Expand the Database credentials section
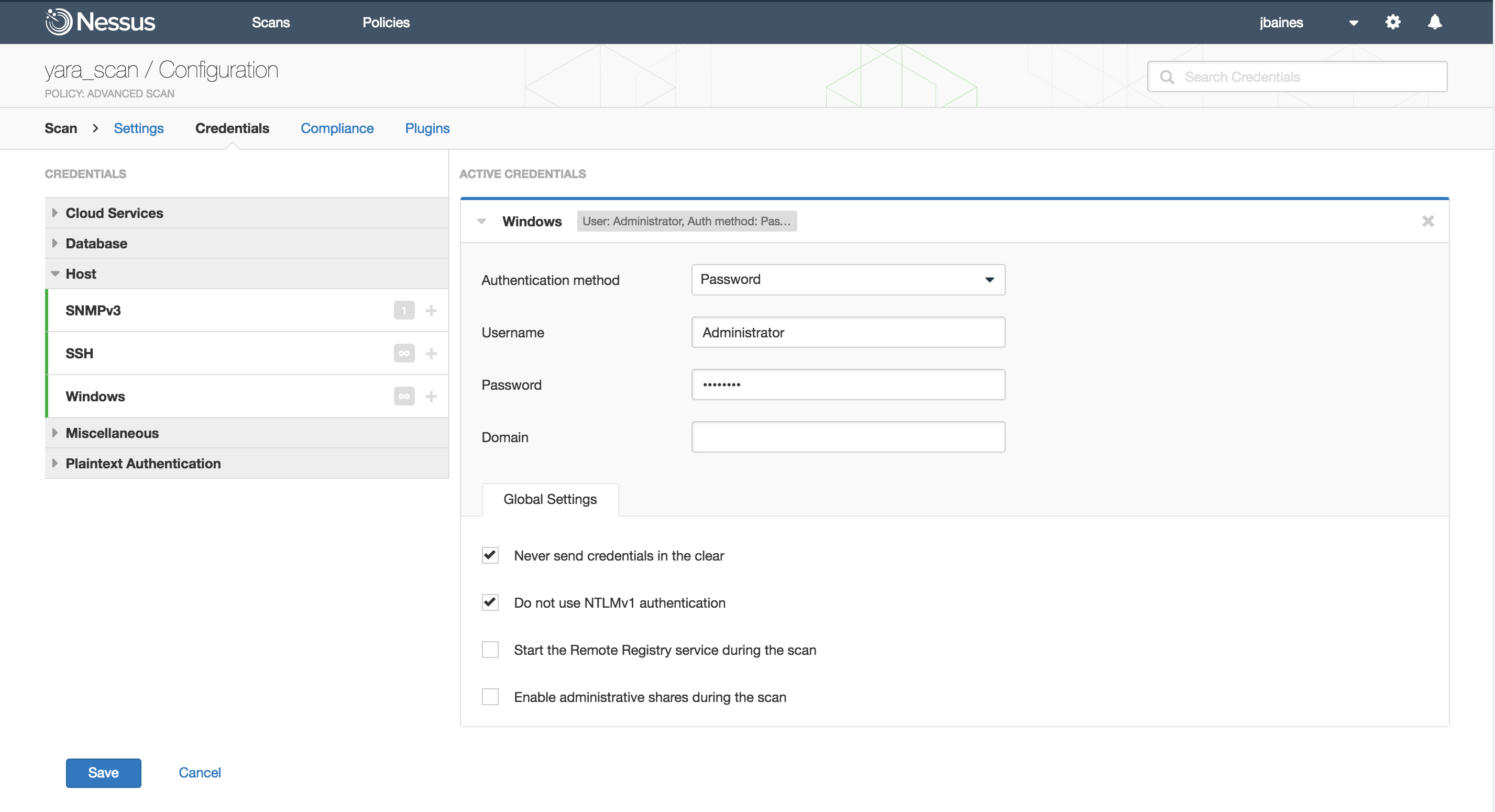 (x=96, y=243)
